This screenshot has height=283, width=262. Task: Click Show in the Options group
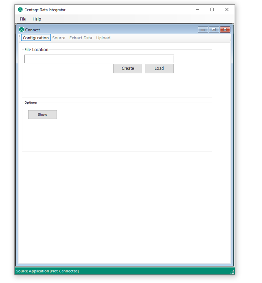coord(43,115)
